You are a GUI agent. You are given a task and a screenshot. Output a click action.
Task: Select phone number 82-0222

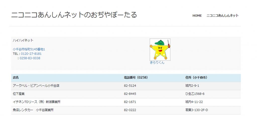point(130,110)
